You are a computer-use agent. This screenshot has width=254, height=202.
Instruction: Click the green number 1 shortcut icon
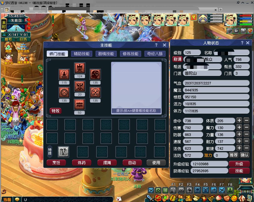165,190
